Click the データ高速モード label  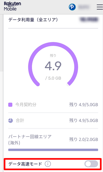point(25,164)
